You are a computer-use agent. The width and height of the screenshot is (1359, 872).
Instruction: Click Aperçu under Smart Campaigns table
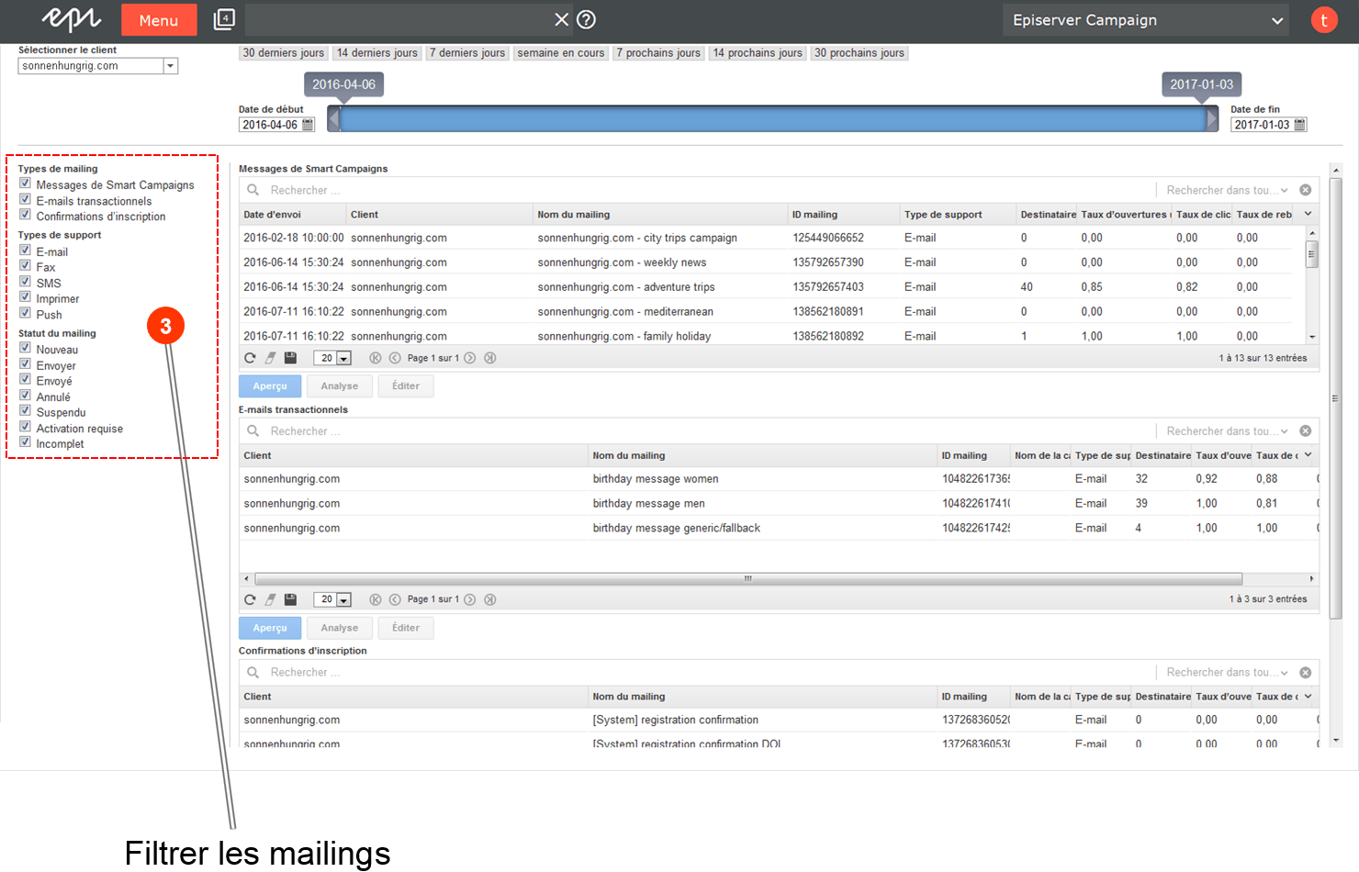point(270,386)
